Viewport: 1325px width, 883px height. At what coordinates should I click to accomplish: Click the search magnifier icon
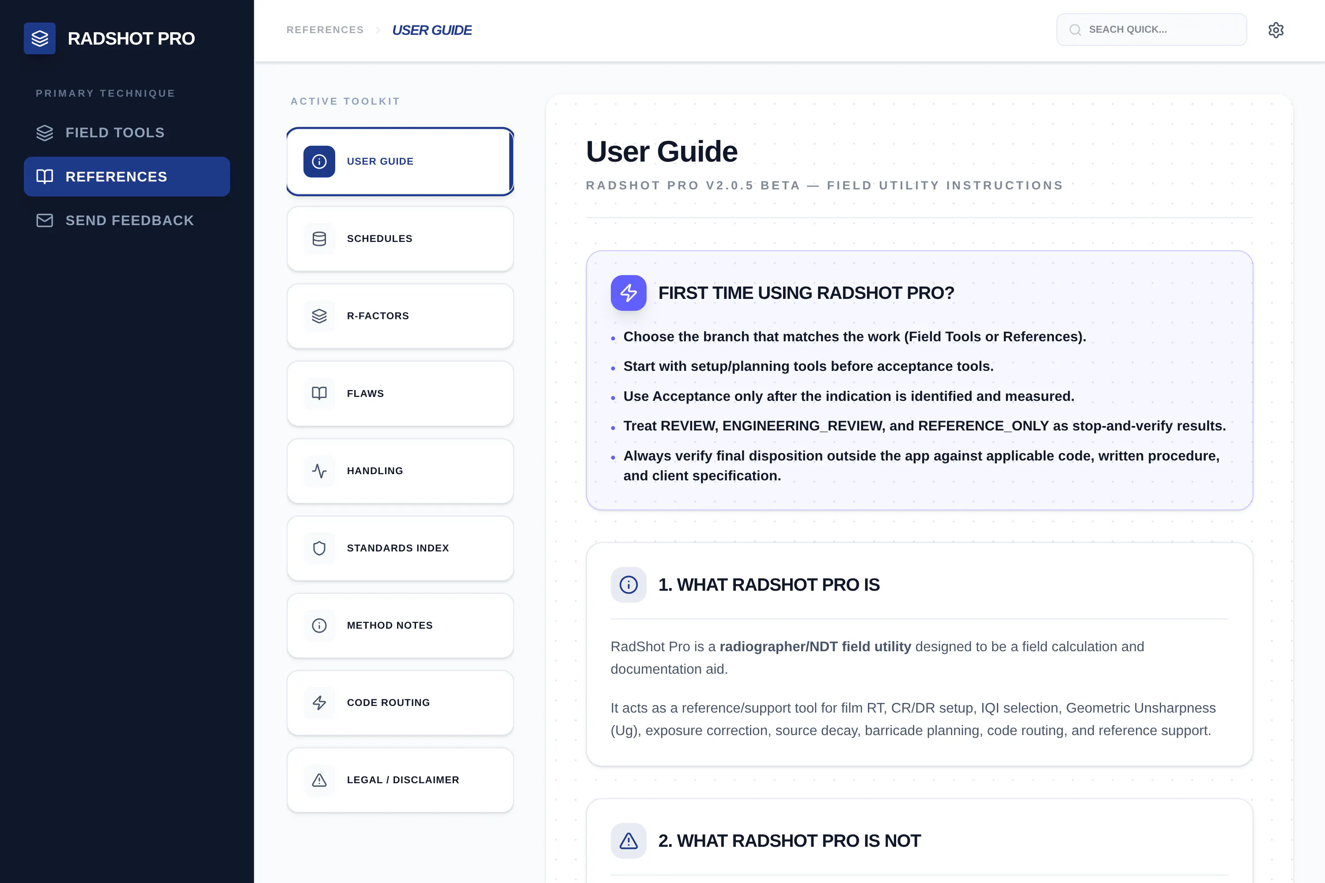pyautogui.click(x=1075, y=30)
